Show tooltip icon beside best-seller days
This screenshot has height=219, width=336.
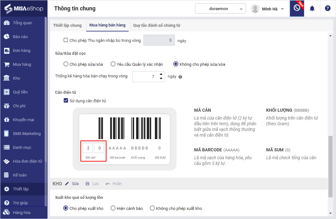pyautogui.click(x=180, y=77)
